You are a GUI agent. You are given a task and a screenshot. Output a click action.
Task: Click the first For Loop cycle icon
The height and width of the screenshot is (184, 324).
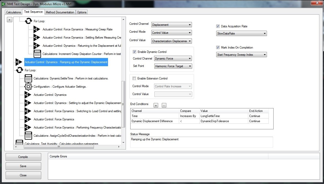coord(28,21)
